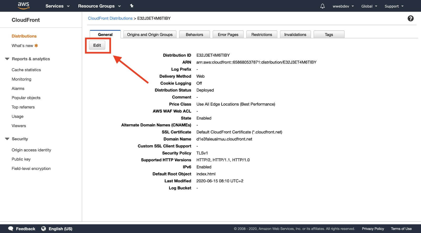The image size is (421, 233).
Task: Open the Support dropdown menu
Action: (394, 6)
